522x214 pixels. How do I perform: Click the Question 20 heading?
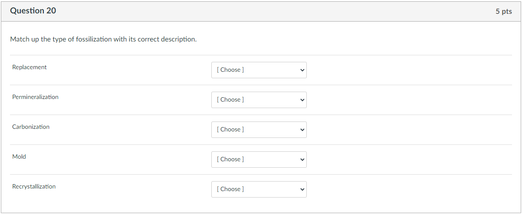coord(33,11)
